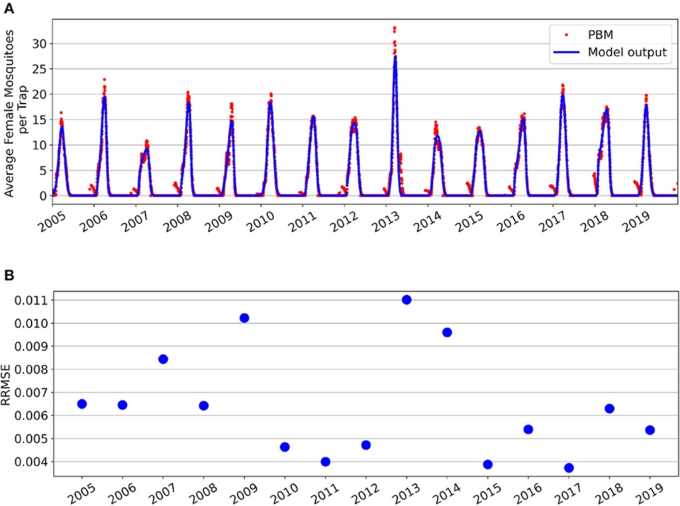Click the 2006 RRMSE data point
Screen dimensions: 680x506
[122, 405]
